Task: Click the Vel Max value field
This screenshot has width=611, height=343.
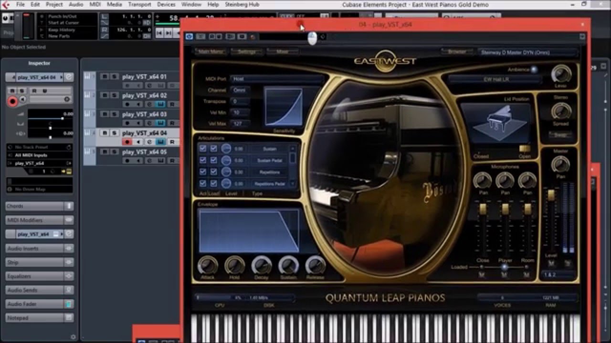Action: 240,123
